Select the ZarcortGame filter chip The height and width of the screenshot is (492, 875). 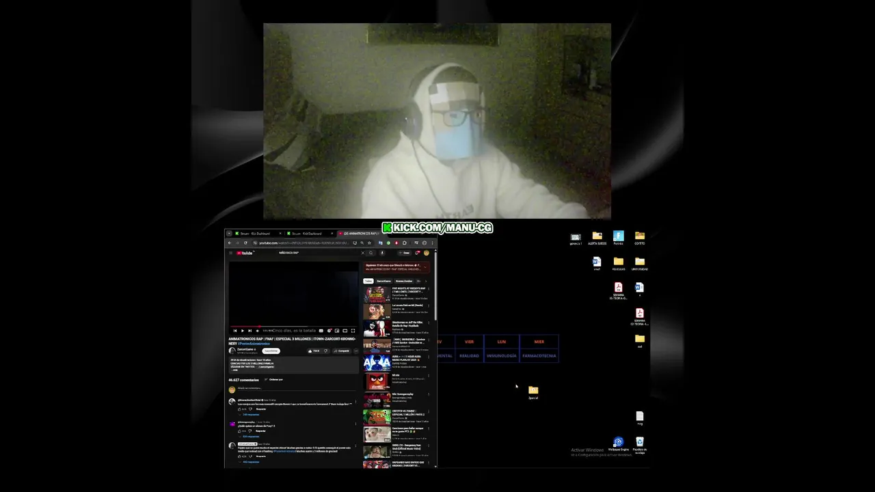pos(383,281)
